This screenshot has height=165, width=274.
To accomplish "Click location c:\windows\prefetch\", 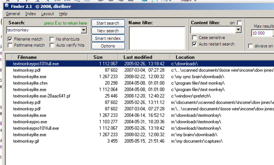I will 191,96.
